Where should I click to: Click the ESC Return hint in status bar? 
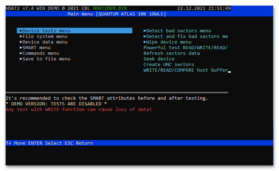point(79,143)
